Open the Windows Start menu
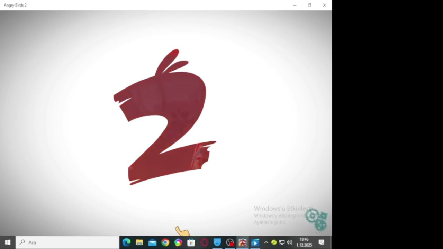The image size is (443, 249). click(x=8, y=242)
